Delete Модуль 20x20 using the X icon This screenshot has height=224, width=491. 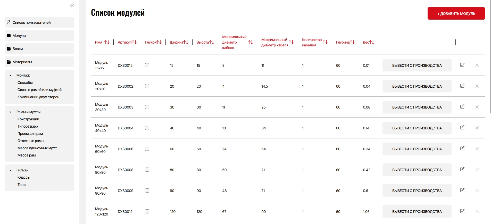click(x=477, y=86)
